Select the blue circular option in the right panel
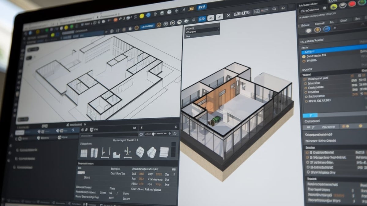The width and height of the screenshot is (367, 206). (x=327, y=29)
